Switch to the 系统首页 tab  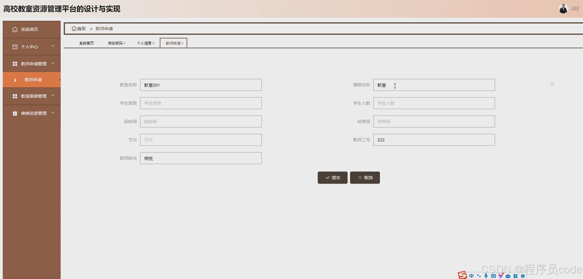[87, 43]
